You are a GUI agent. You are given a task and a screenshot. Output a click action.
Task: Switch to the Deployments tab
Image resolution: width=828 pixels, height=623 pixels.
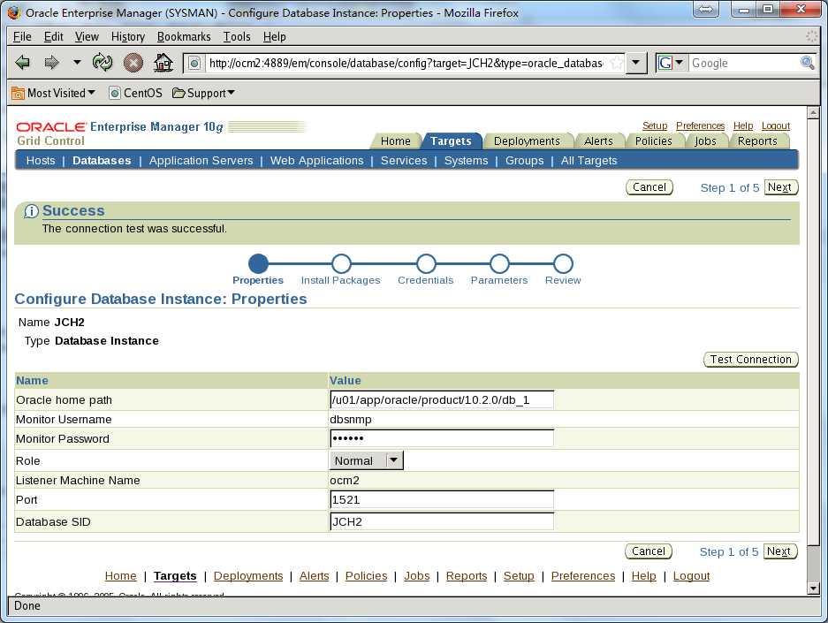coord(527,141)
